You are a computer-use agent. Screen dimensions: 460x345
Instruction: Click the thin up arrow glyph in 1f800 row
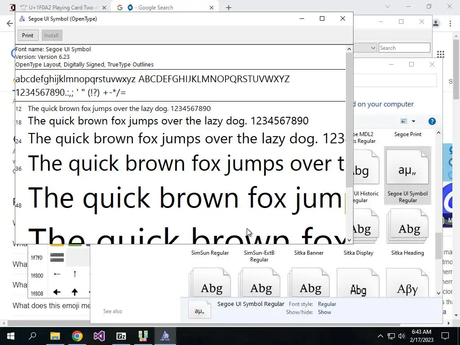75,274
